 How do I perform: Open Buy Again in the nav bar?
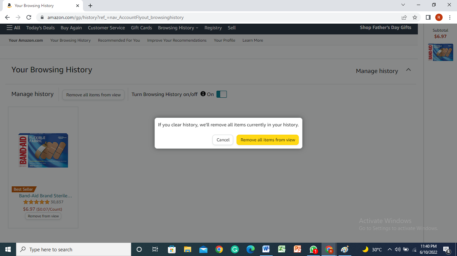coord(71,28)
